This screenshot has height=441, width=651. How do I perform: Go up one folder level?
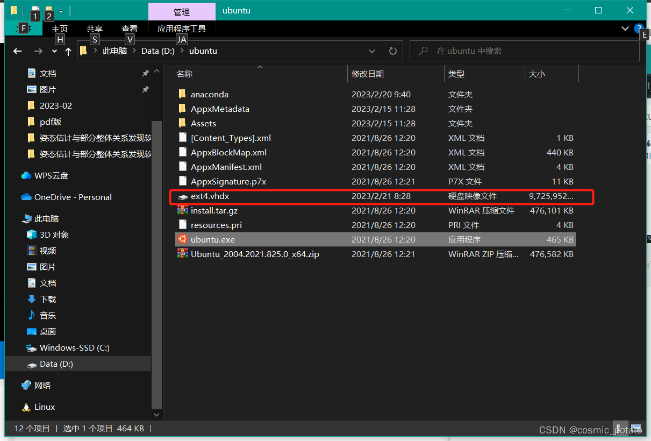pos(68,51)
